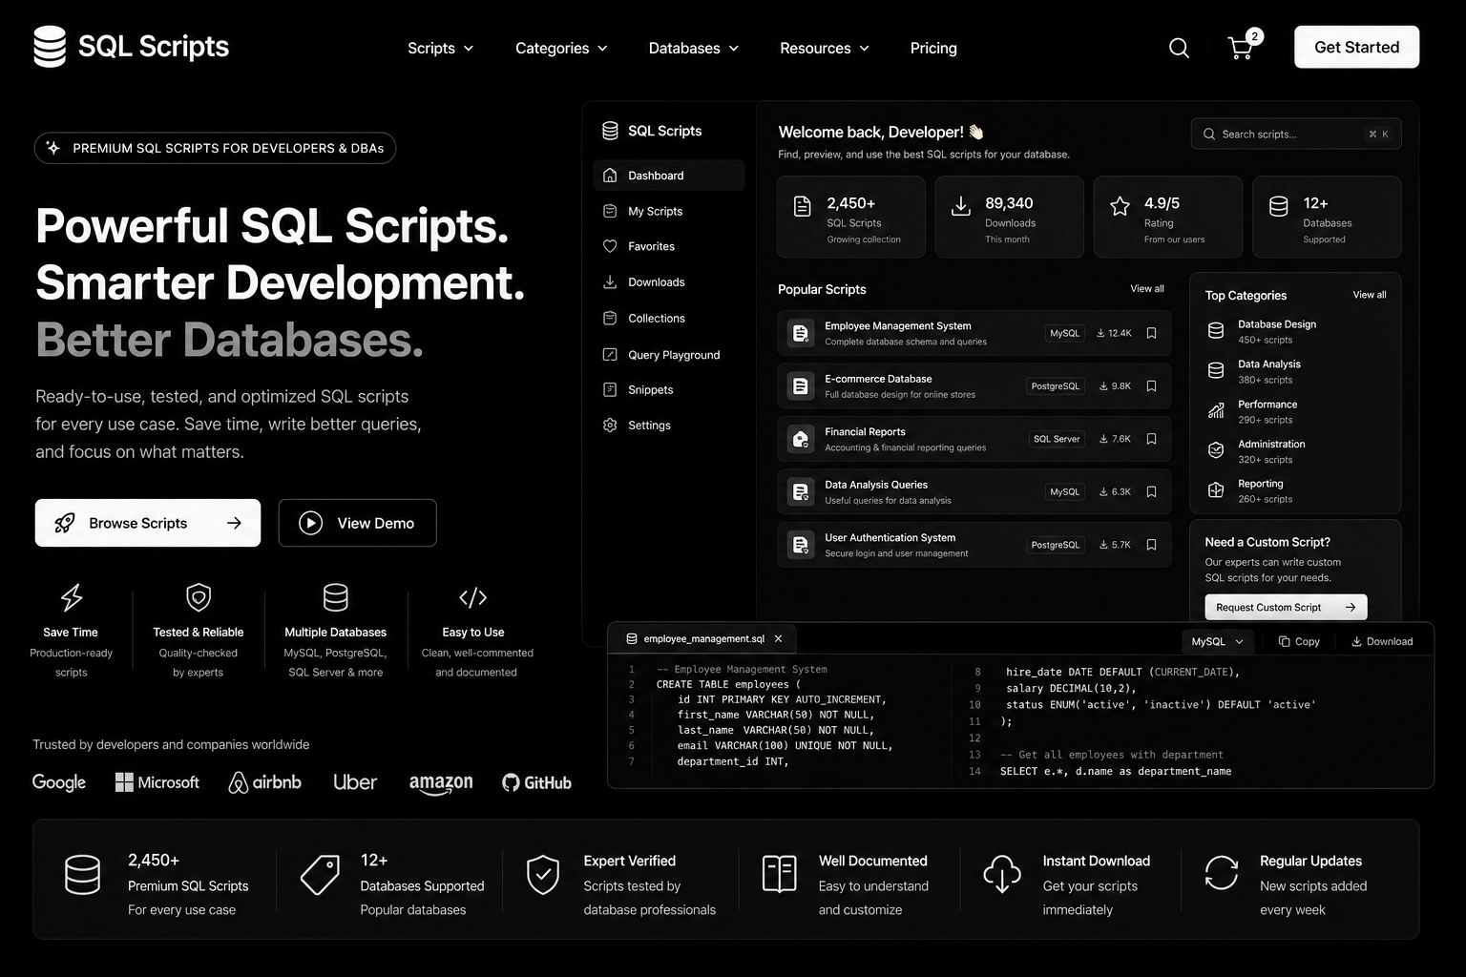Viewport: 1466px width, 977px height.
Task: Bookmark the Financial Reports script
Action: point(1151,439)
